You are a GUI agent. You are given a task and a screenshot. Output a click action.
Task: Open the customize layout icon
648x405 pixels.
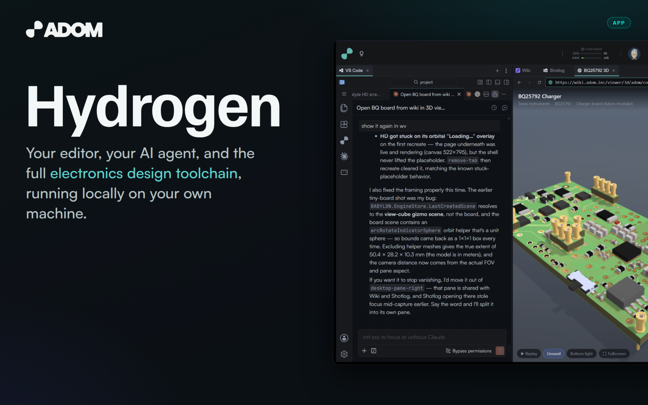[x=480, y=82]
